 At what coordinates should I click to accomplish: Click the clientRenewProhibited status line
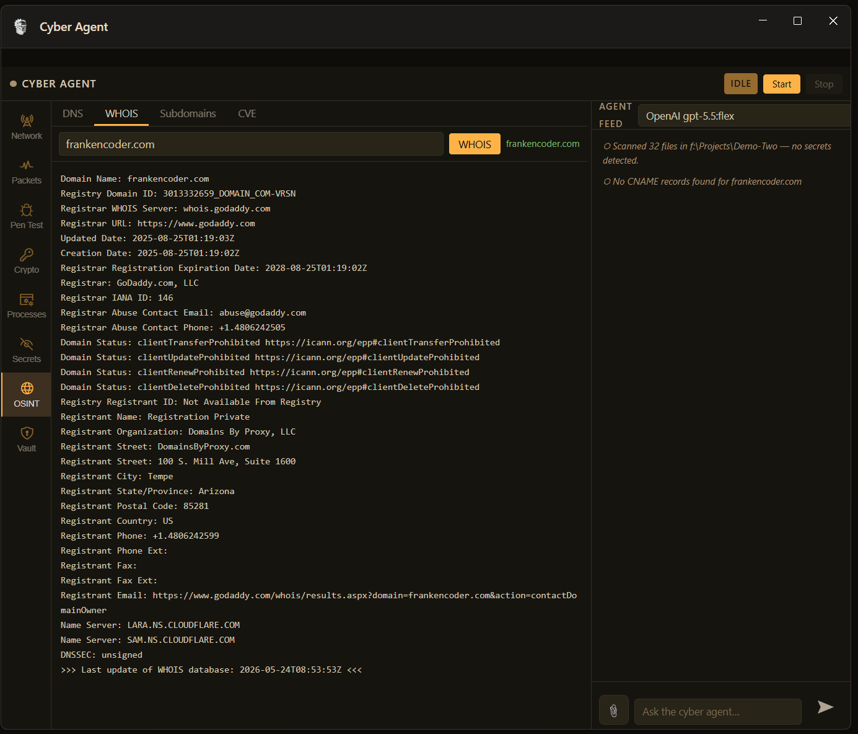(265, 372)
